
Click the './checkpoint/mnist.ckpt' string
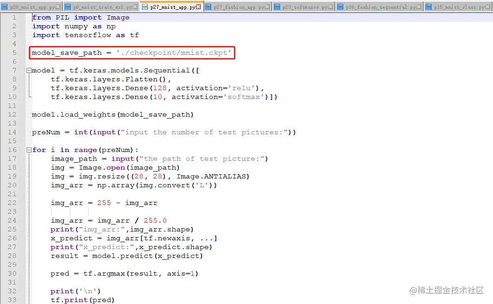point(174,53)
